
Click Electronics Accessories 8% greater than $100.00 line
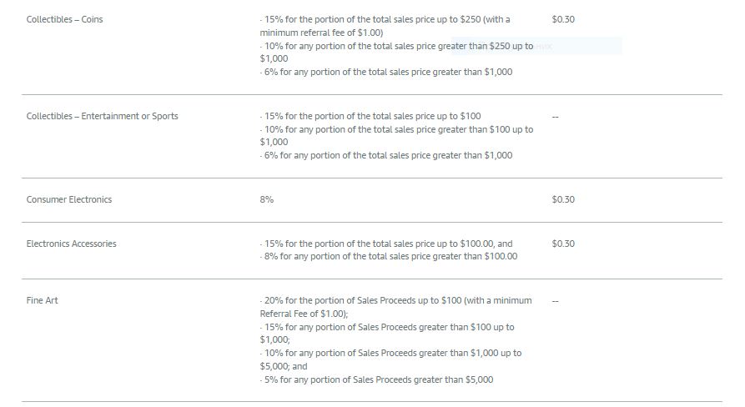389,256
